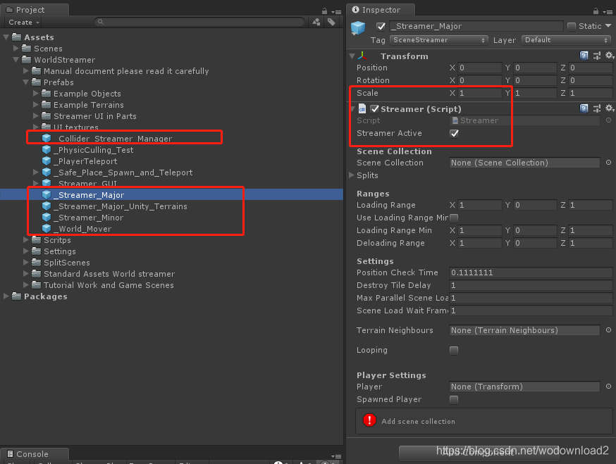The width and height of the screenshot is (616, 464).
Task: Open Transform preset selector icon
Action: [x=597, y=56]
